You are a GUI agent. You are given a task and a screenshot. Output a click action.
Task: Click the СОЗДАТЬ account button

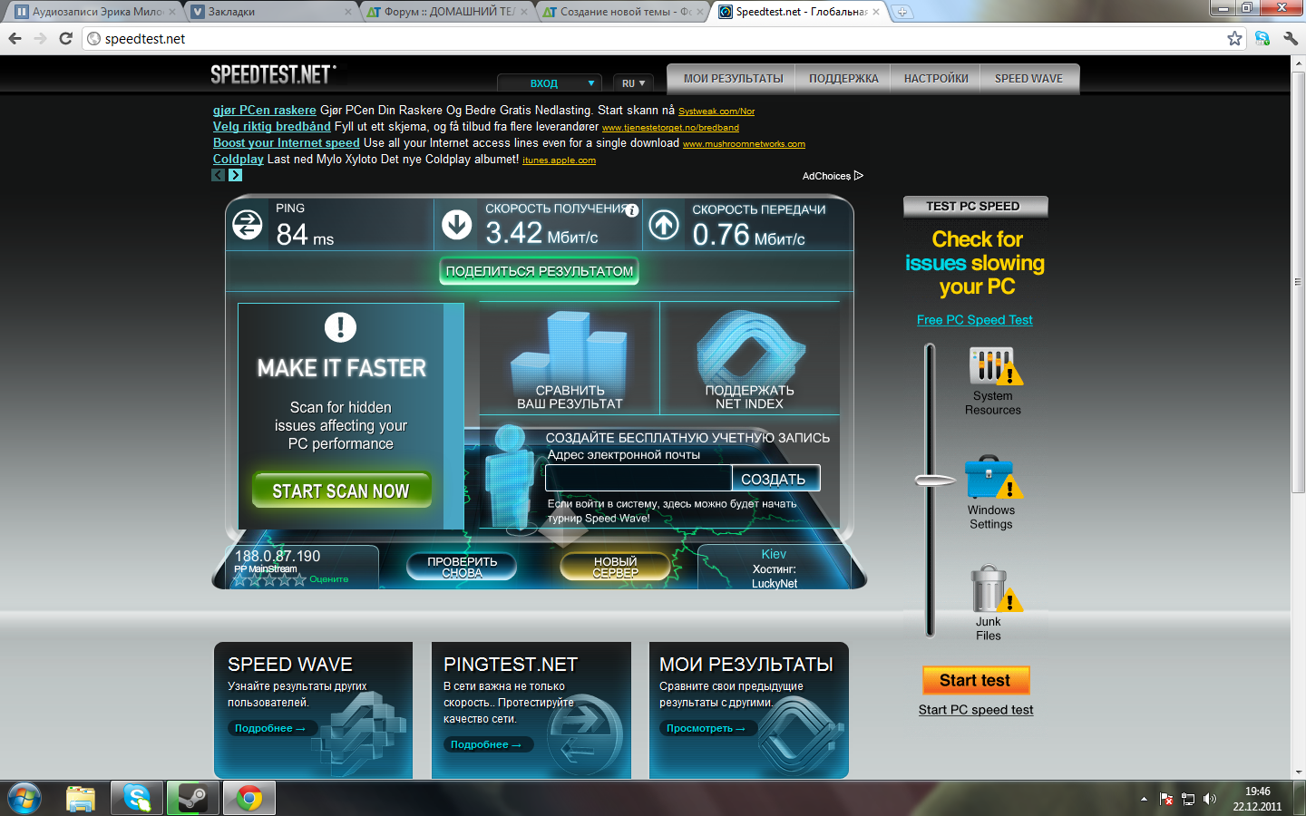(774, 479)
